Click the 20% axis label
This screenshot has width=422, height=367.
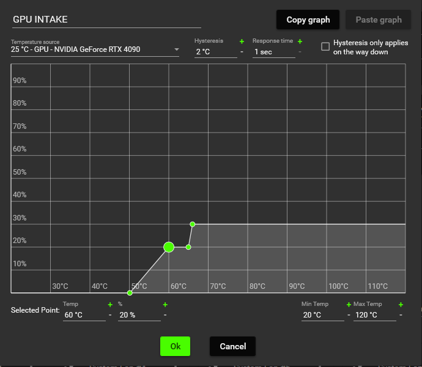[x=20, y=241]
